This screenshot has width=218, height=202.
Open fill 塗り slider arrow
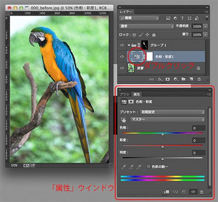pyautogui.click(x=206, y=34)
